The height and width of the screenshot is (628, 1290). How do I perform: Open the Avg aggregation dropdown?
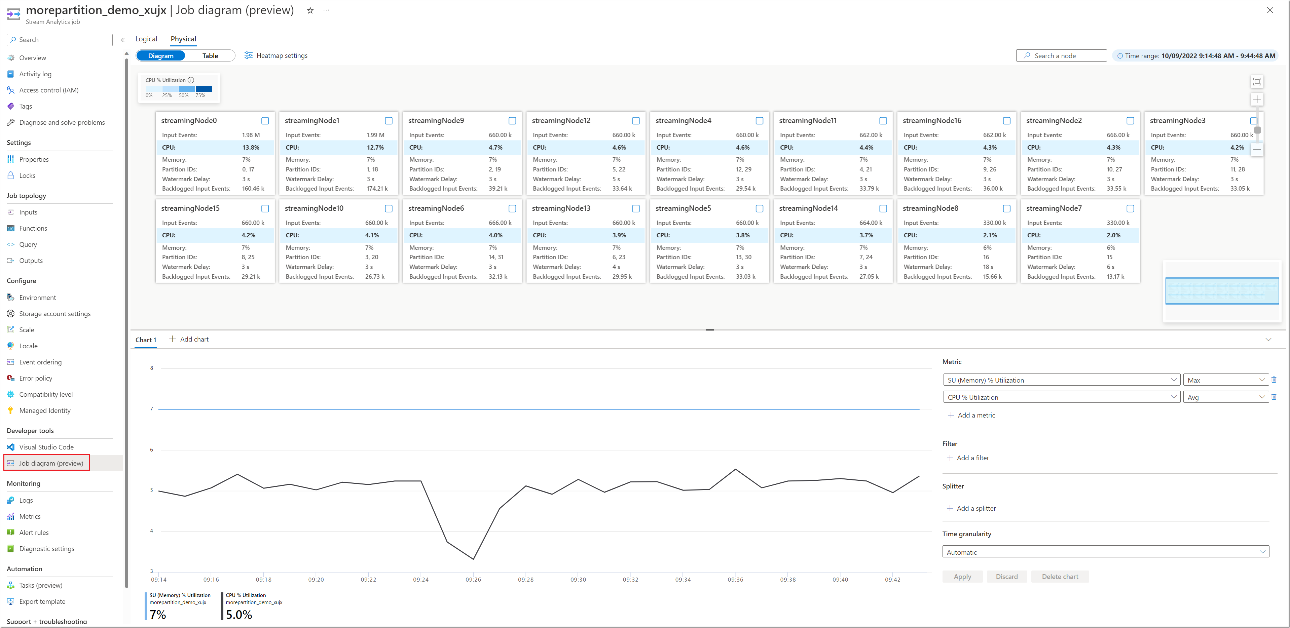point(1226,397)
